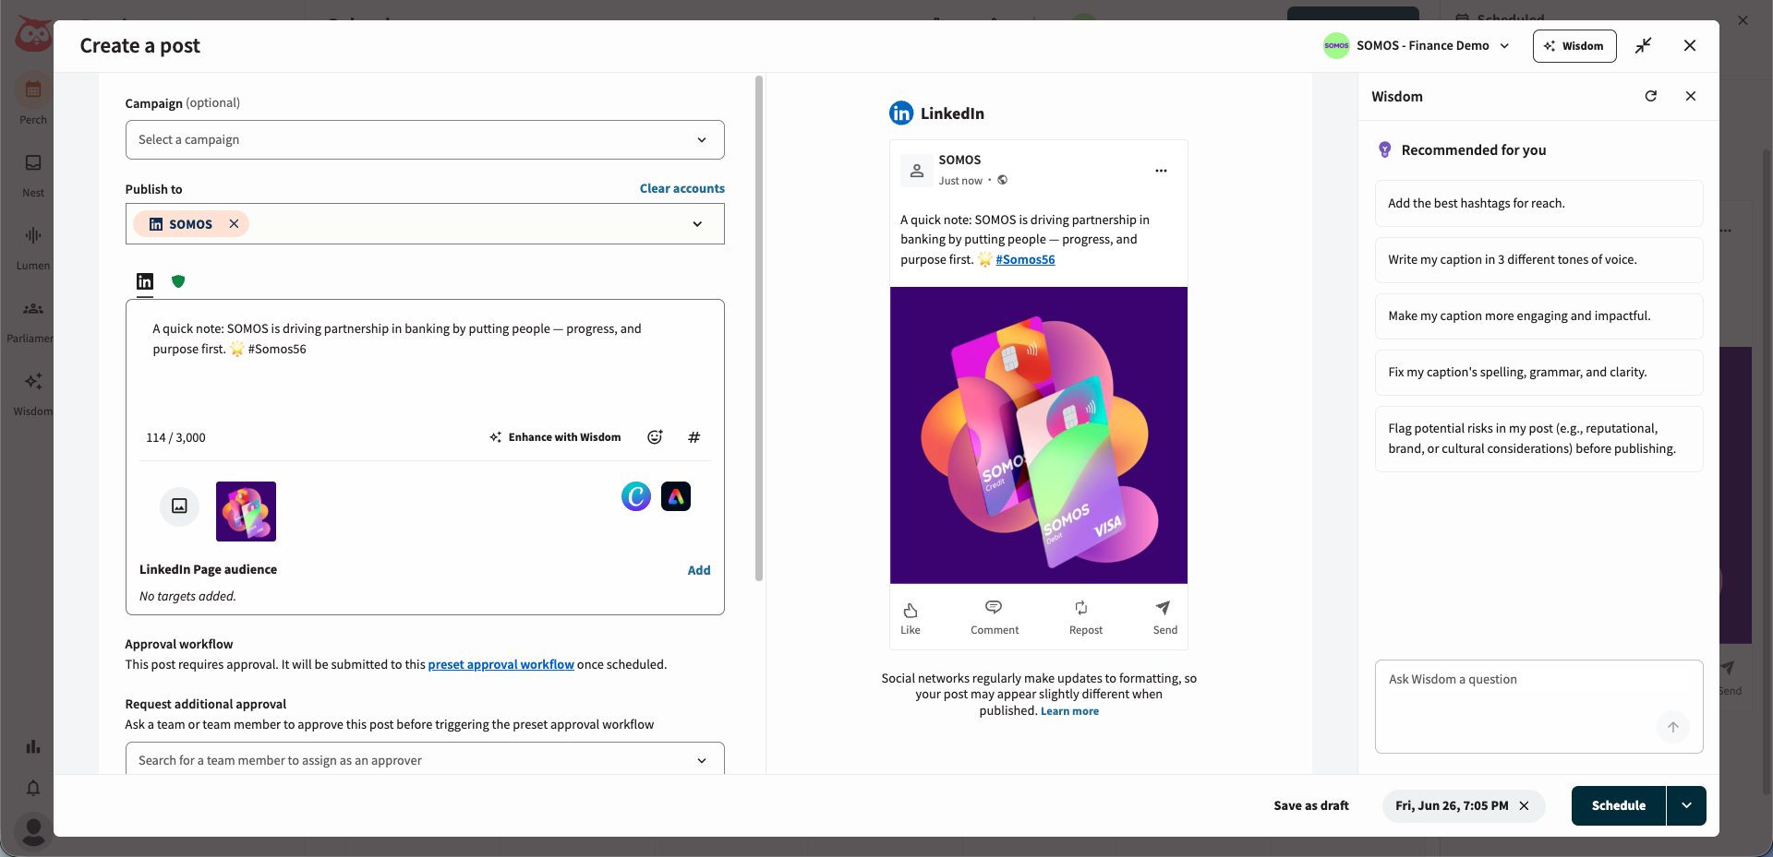Open the Fri, Jun 26, 7:05 PM date picker
This screenshot has width=1773, height=857.
1452,805
